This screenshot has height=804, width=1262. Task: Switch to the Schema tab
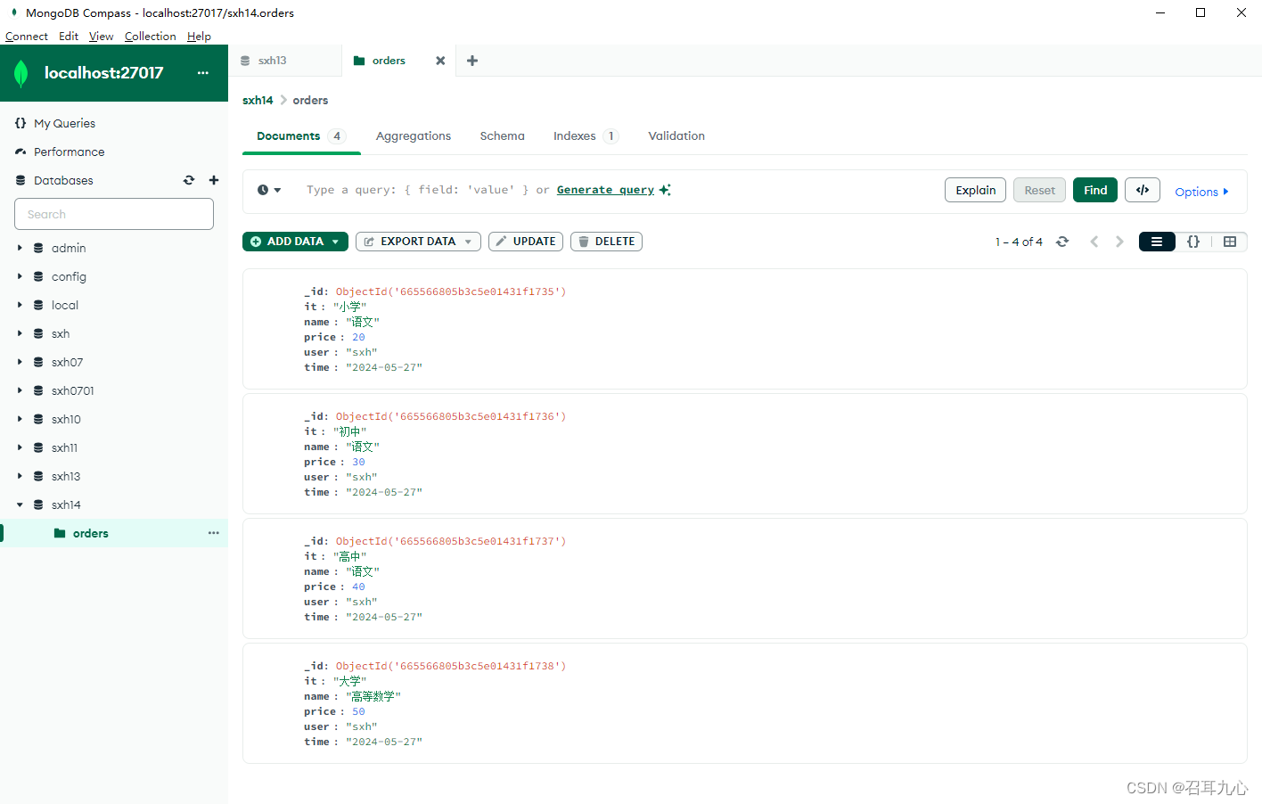click(x=502, y=136)
